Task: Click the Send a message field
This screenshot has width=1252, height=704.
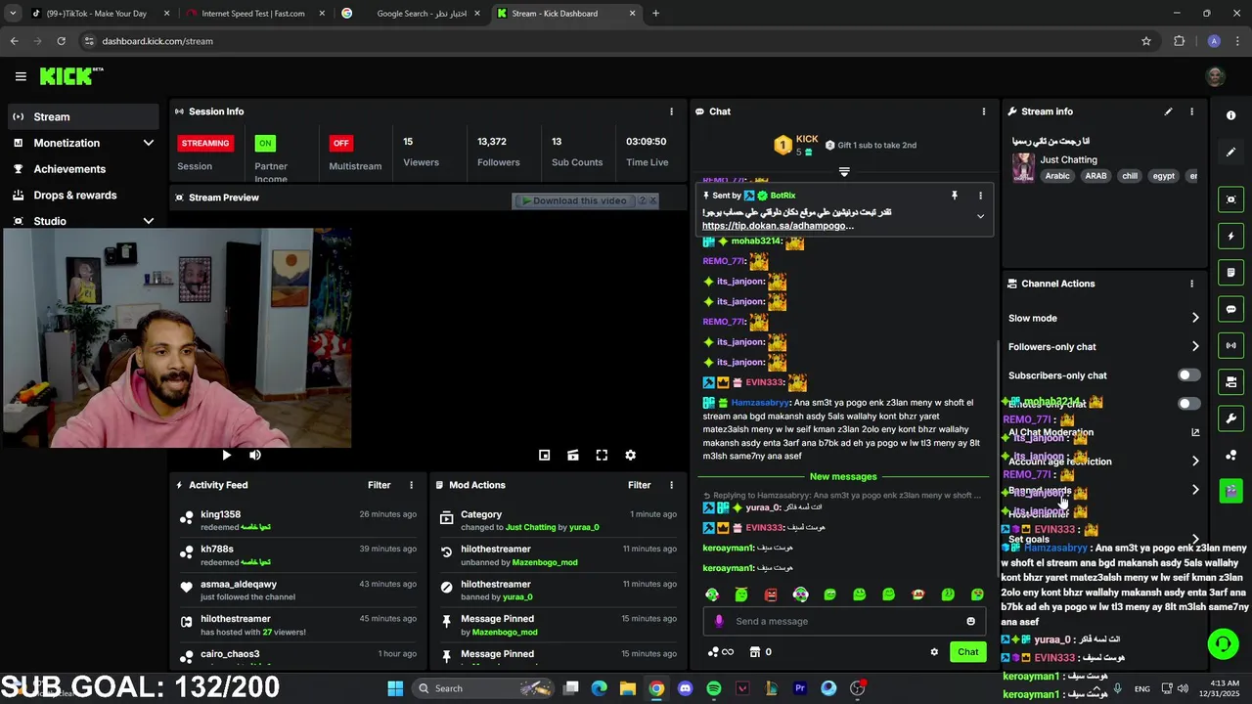Action: (x=846, y=621)
